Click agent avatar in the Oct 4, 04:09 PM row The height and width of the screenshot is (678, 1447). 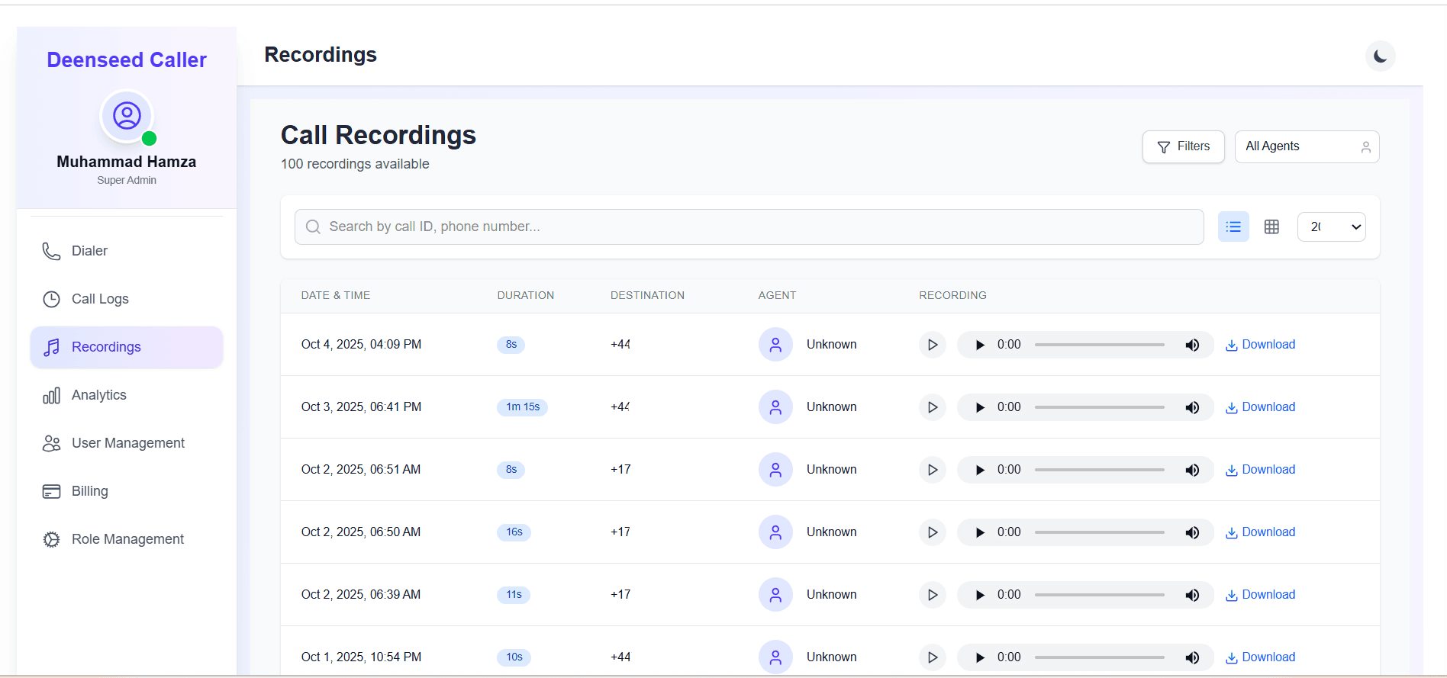pyautogui.click(x=775, y=345)
